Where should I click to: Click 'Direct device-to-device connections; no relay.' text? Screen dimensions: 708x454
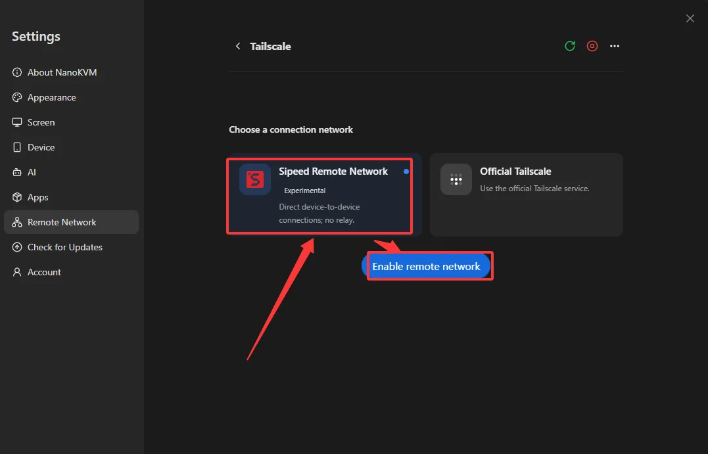pyautogui.click(x=319, y=214)
